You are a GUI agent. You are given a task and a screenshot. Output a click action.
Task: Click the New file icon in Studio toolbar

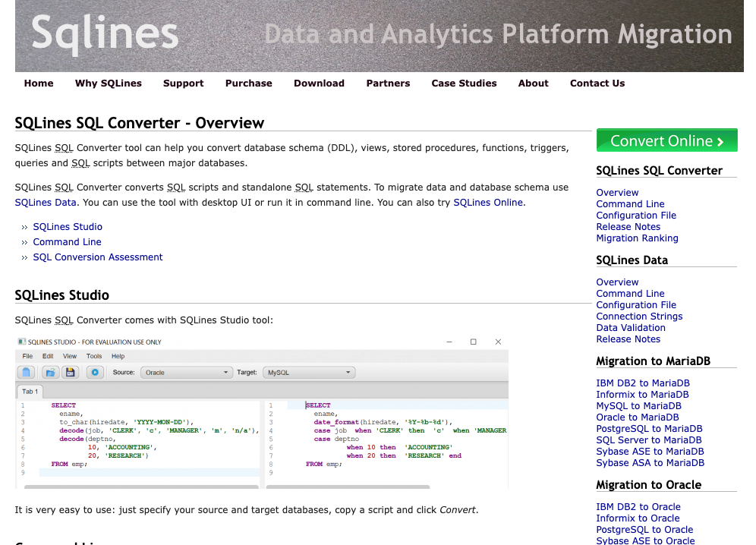pyautogui.click(x=27, y=373)
